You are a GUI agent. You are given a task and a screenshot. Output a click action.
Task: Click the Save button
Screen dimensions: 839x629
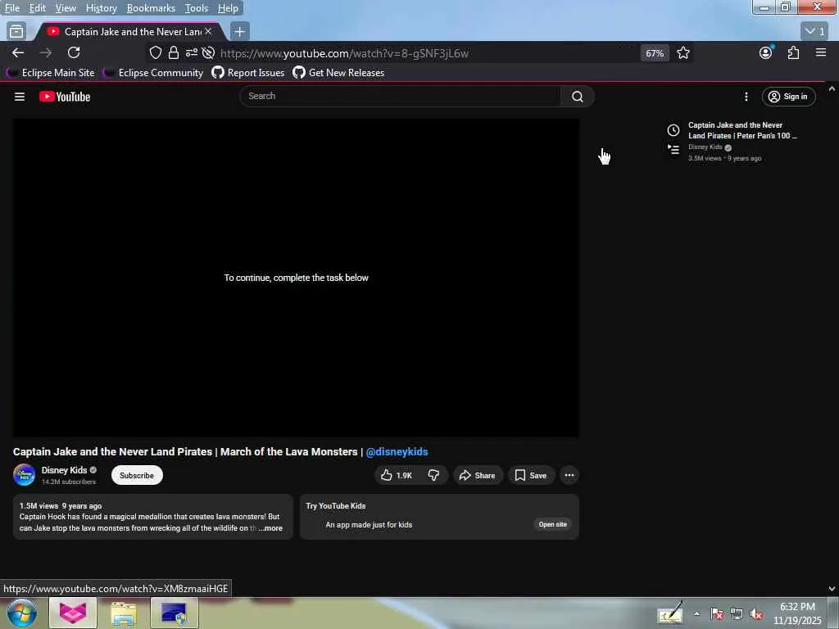(531, 476)
